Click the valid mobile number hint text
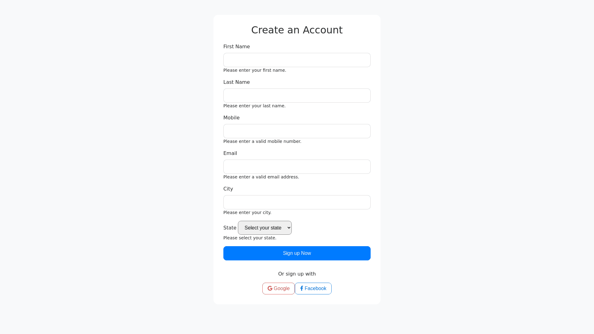Viewport: 594px width, 334px height. (x=262, y=141)
